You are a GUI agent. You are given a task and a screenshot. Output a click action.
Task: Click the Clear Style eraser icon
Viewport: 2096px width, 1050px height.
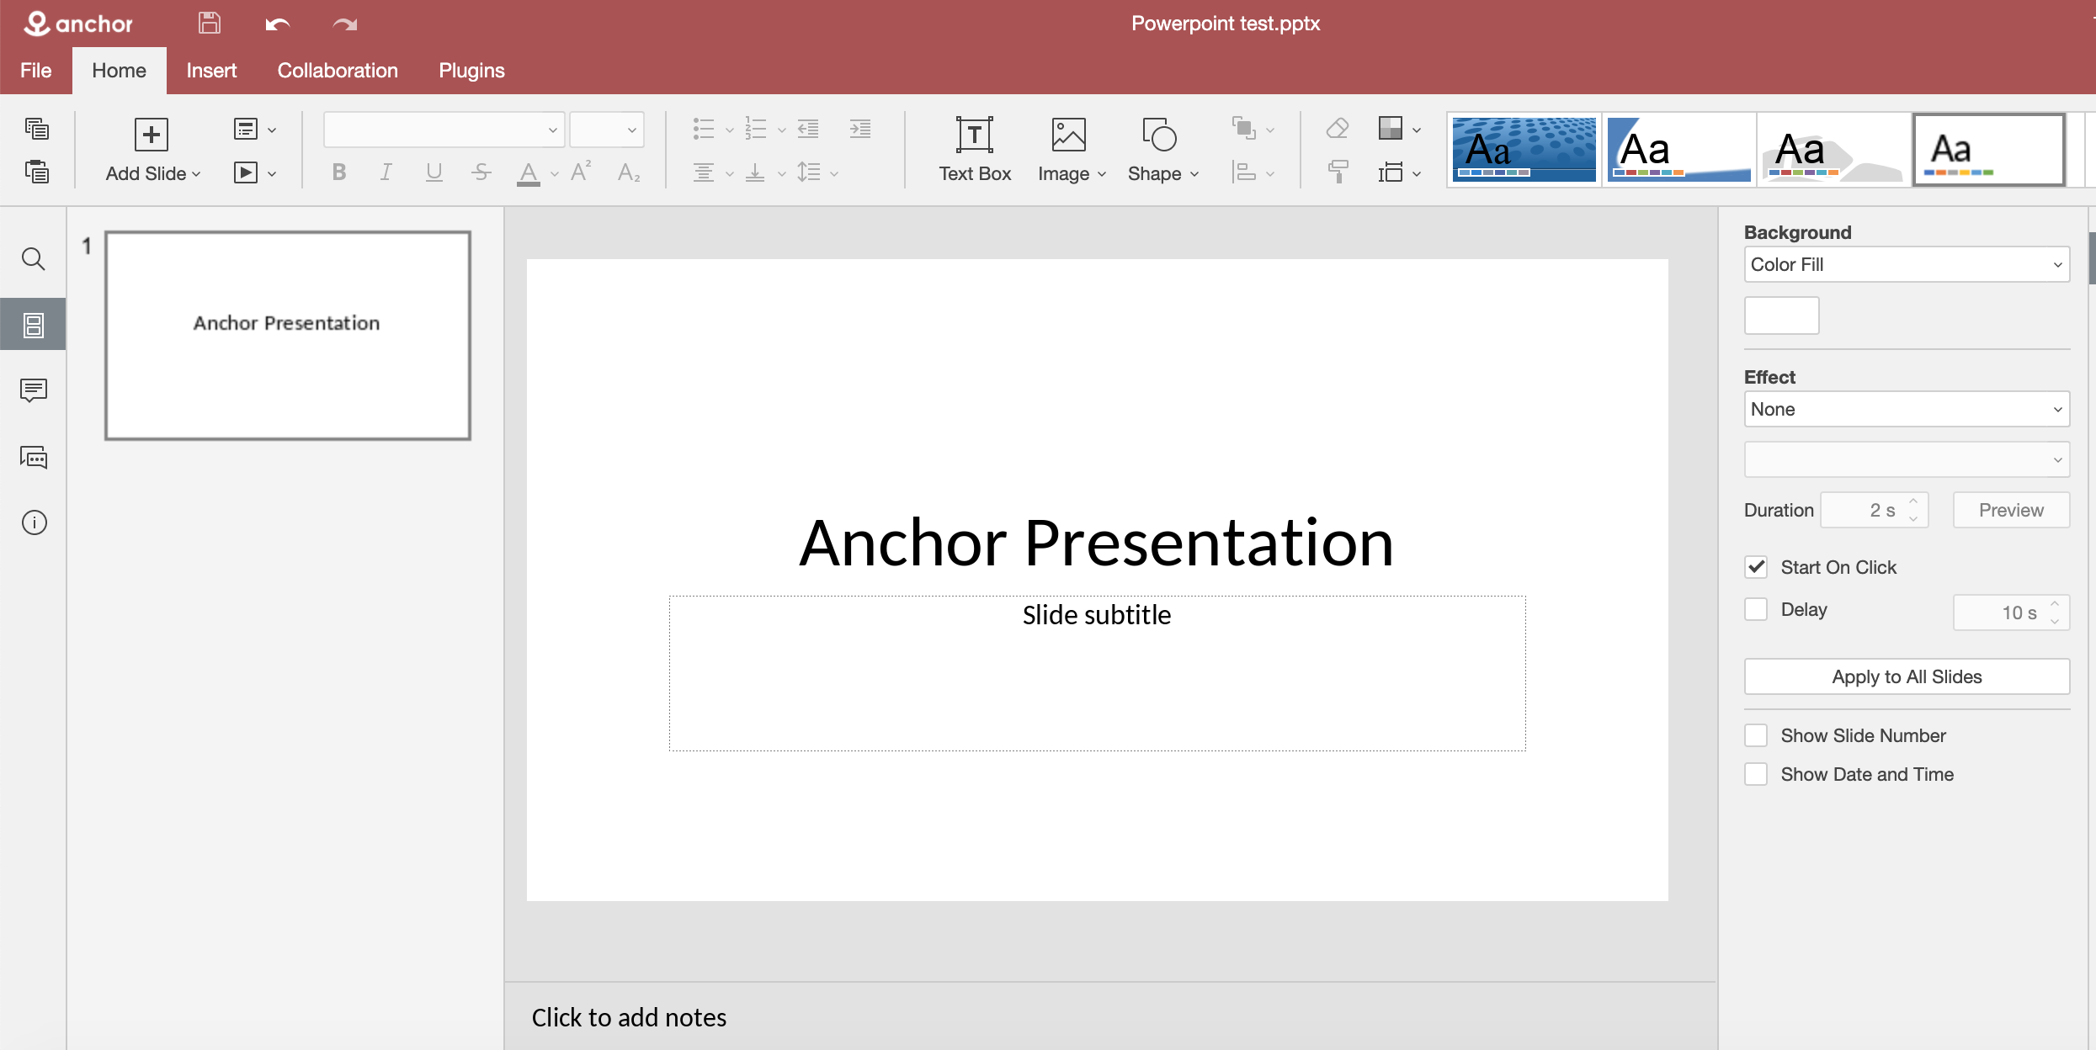[1337, 129]
